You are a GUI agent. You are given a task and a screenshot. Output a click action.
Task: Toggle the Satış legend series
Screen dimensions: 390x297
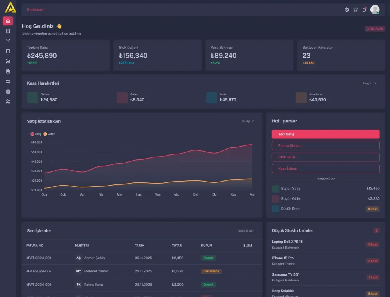(x=36, y=134)
